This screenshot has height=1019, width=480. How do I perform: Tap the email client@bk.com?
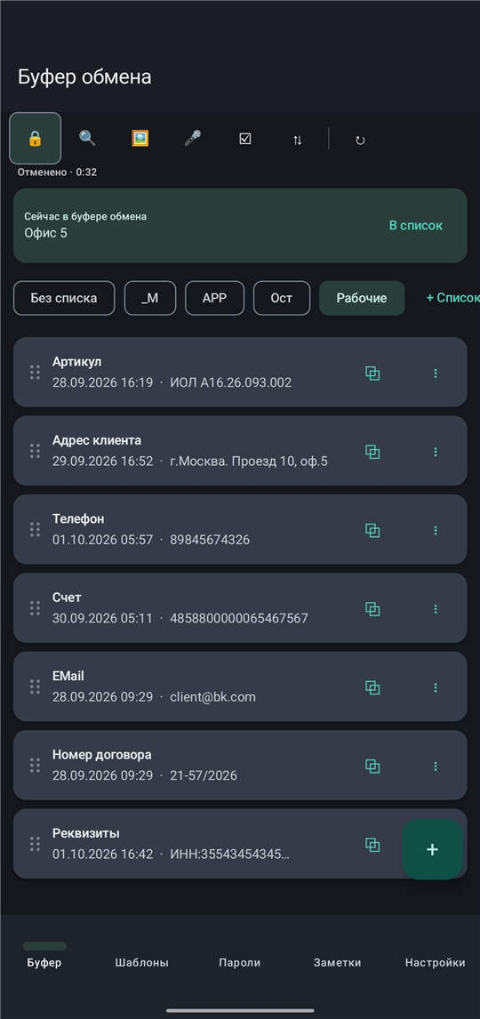coord(213,697)
